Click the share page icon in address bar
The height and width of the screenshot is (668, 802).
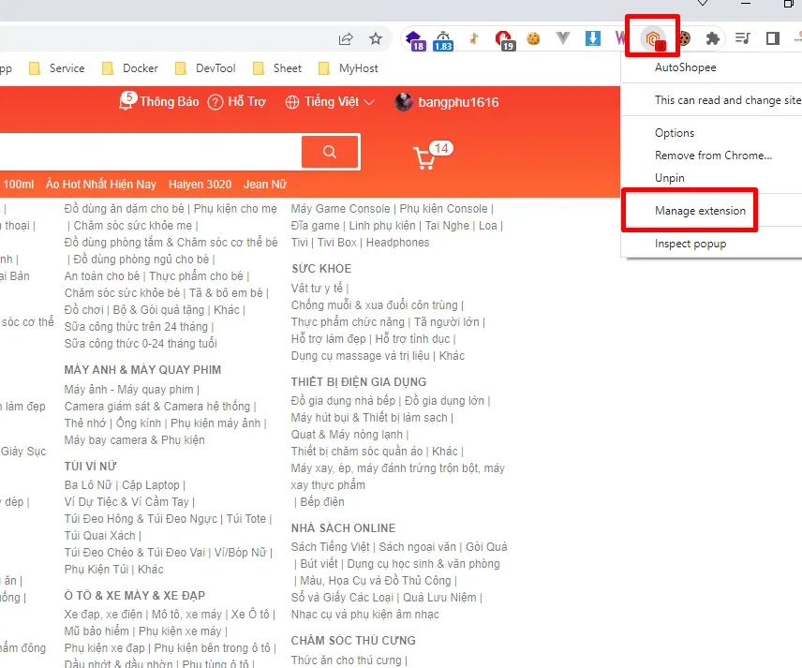tap(346, 38)
